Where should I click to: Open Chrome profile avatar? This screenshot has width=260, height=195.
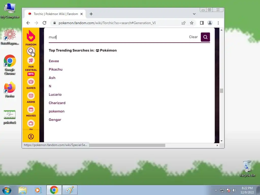click(210, 23)
